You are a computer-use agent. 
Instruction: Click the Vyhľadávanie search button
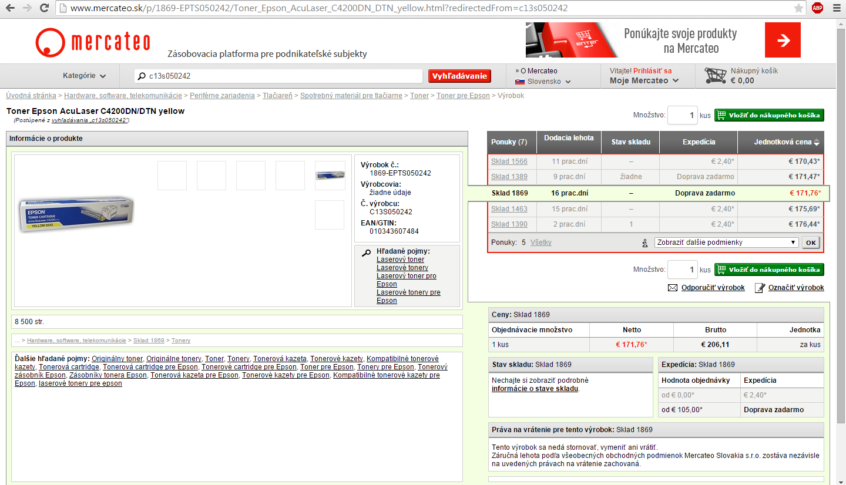(459, 76)
